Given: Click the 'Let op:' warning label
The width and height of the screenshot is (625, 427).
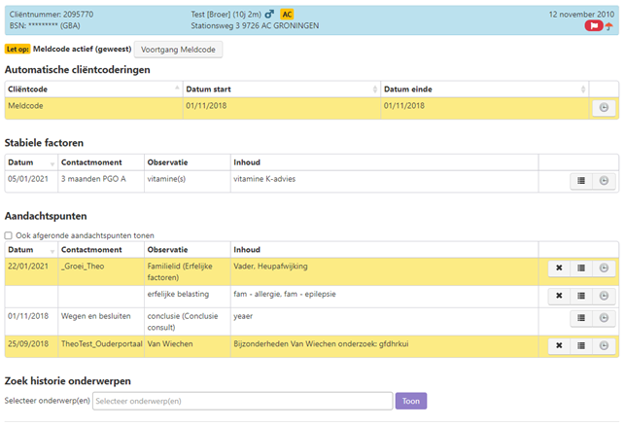Looking at the screenshot, I should coord(17,49).
